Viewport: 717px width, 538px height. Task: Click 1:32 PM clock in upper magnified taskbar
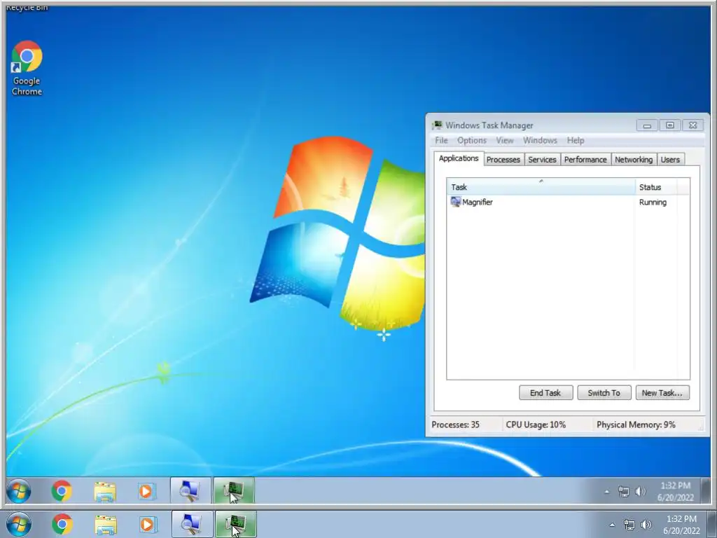click(676, 491)
